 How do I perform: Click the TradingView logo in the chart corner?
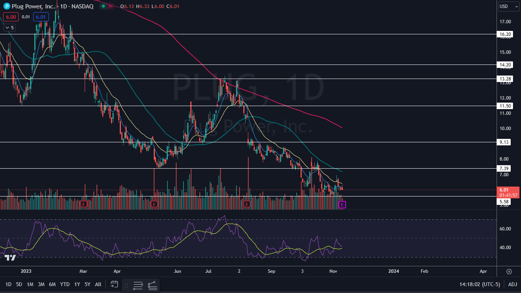(10, 258)
